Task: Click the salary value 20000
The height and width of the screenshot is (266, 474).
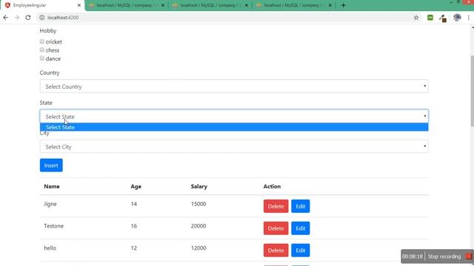Action: [198, 226]
